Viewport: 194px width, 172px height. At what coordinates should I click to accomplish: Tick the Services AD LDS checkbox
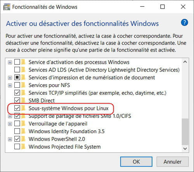point(17,70)
